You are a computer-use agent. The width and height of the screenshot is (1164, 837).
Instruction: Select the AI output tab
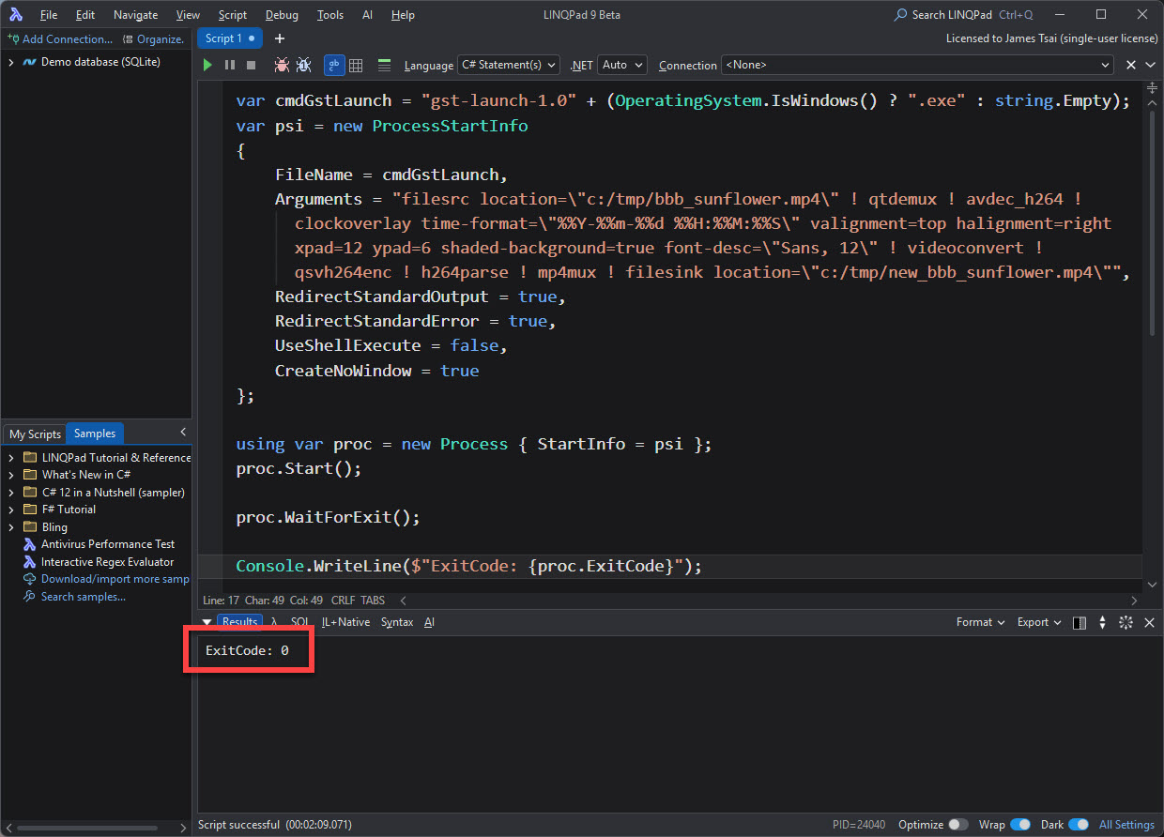click(429, 622)
